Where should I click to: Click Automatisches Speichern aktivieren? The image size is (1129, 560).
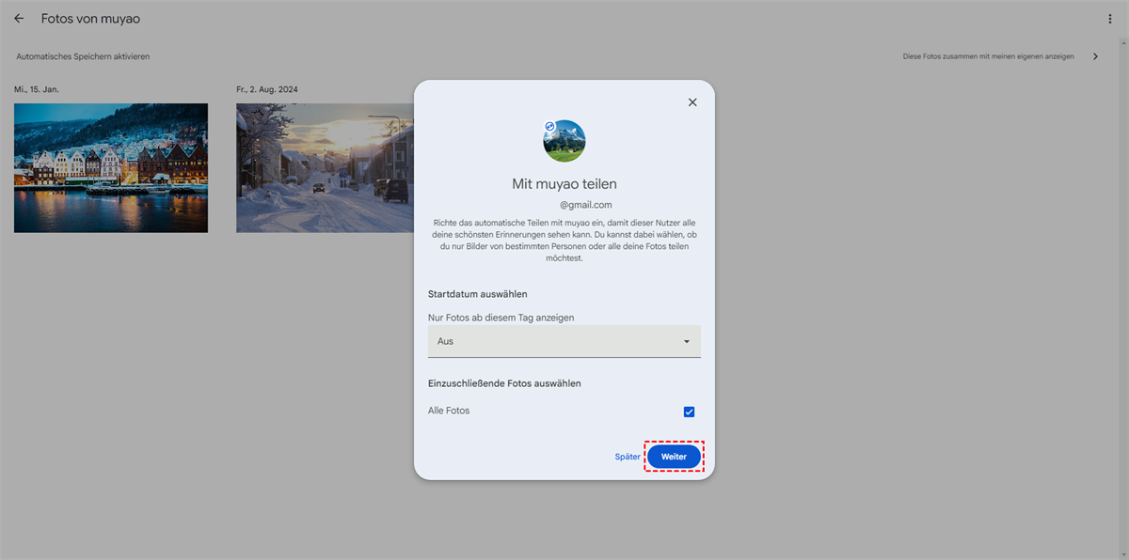click(x=83, y=56)
